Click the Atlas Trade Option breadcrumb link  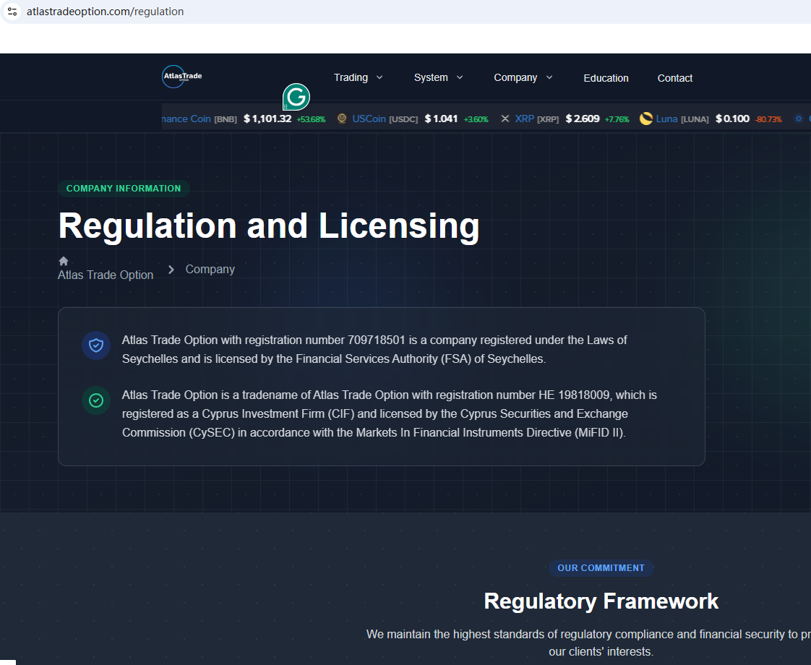(106, 275)
